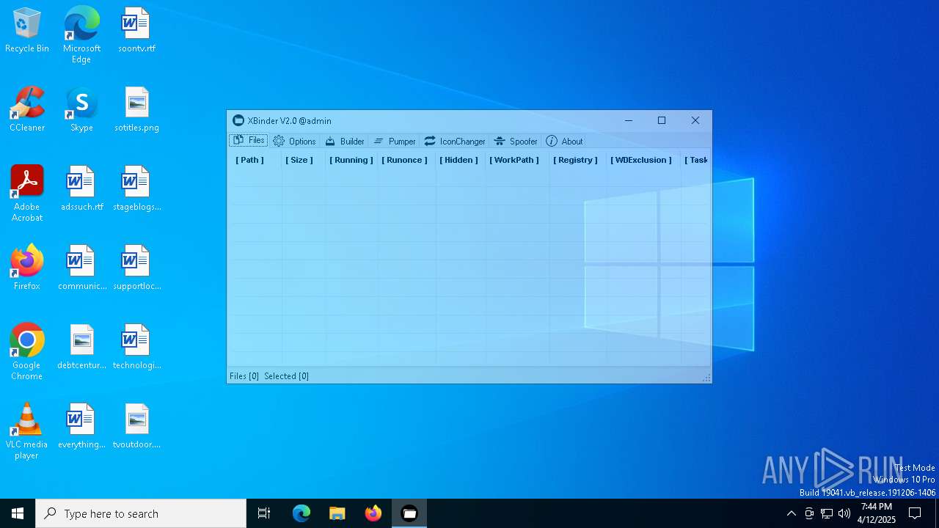Select the Microsoft Edge desktop shortcut

tap(81, 35)
